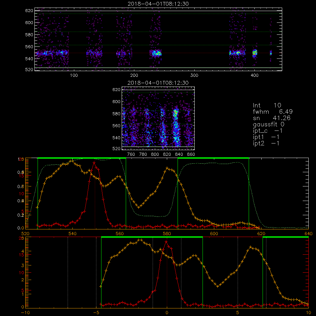This screenshot has height=316, width=316.
Task: Click the bright blob near x=400 in top spectrogram
Action: [255, 53]
